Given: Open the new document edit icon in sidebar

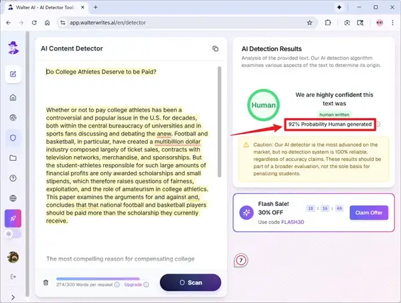Looking at the screenshot, I should (x=13, y=73).
